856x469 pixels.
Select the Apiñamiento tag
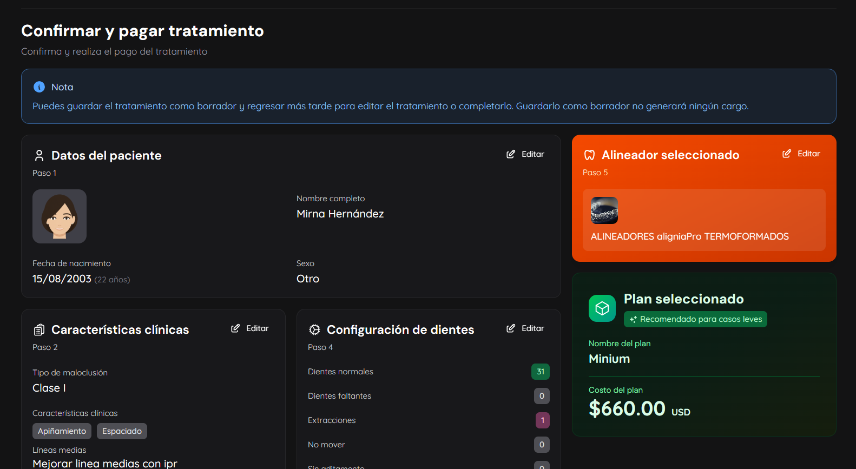tap(62, 431)
